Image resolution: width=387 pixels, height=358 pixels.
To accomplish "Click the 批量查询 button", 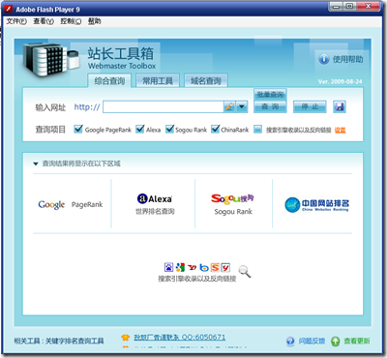I will click(270, 95).
